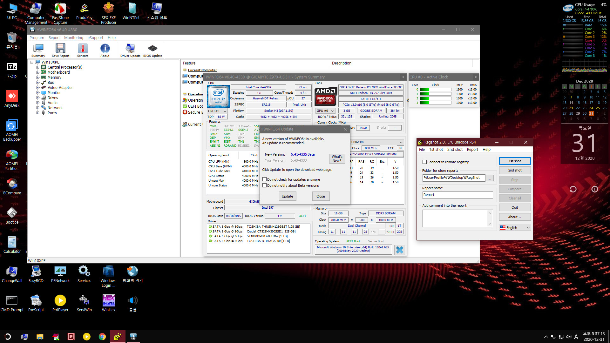The height and width of the screenshot is (343, 610).
Task: Expand the Drives tree node
Action: (x=37, y=98)
